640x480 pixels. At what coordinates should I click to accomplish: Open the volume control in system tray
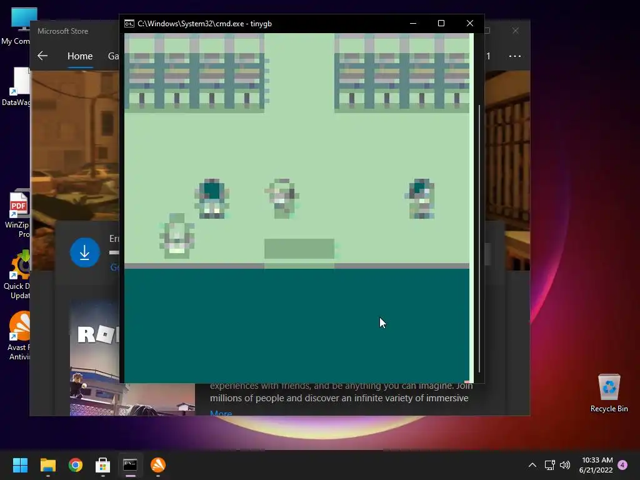pos(565,465)
